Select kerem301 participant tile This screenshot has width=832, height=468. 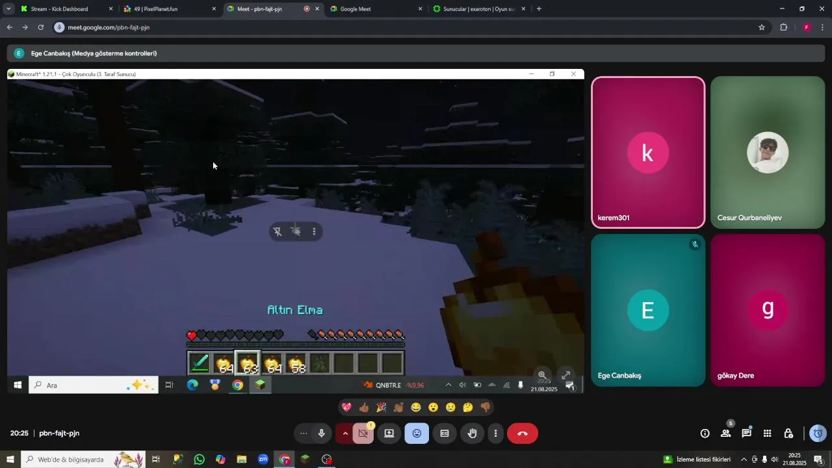(x=648, y=153)
